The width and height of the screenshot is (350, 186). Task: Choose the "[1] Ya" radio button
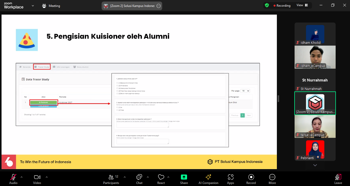click(117, 107)
